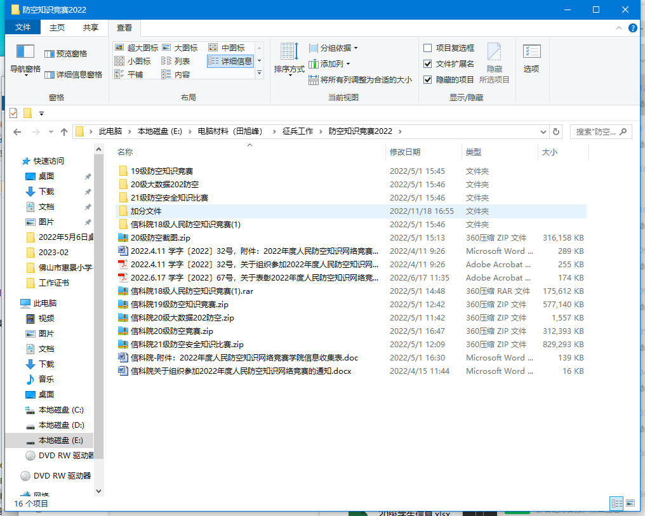Viewport: 645px width, 516px height.
Task: Uncheck the 文件扩展名 file extensions checkbox
Action: [x=428, y=63]
